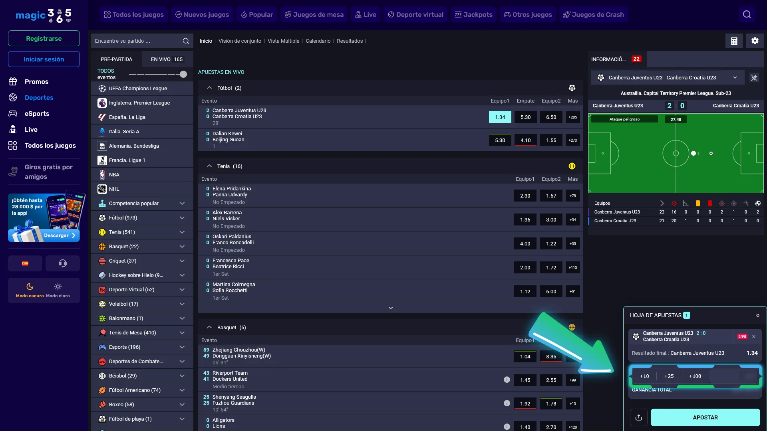The image size is (767, 431).
Task: Switch to Modo oscuro
Action: click(x=30, y=291)
